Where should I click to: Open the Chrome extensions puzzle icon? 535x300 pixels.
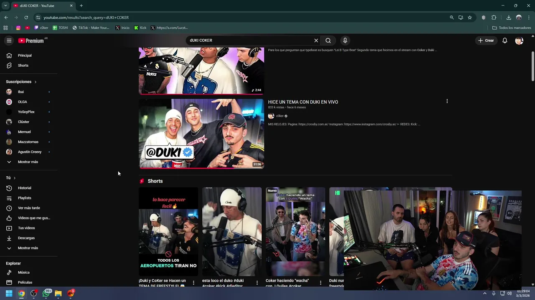click(494, 17)
